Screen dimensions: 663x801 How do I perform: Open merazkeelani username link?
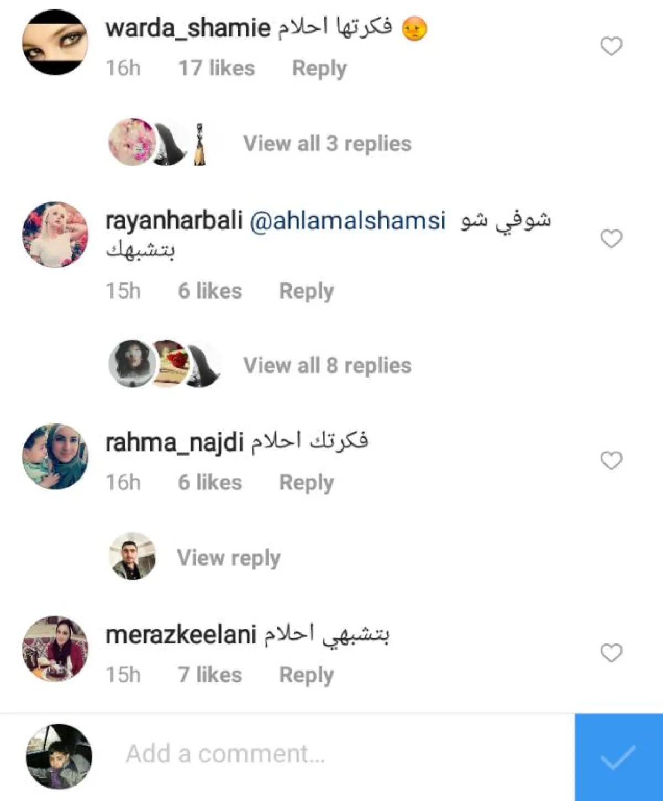pyautogui.click(x=181, y=635)
